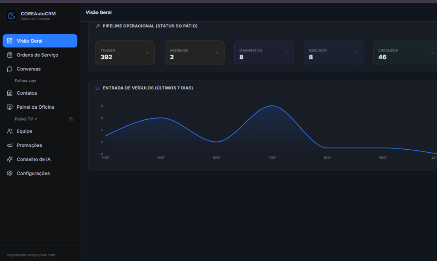
Task: Select the Visão Geral menu item
Action: pos(40,41)
